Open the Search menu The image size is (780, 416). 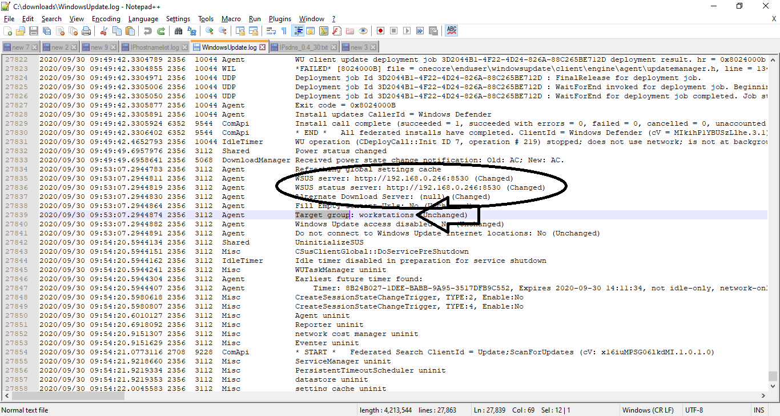click(51, 19)
